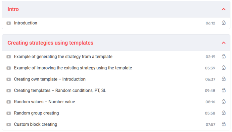The width and height of the screenshot is (232, 132).
Task: Open Example of improving the existing strategy
Action: 73,68
